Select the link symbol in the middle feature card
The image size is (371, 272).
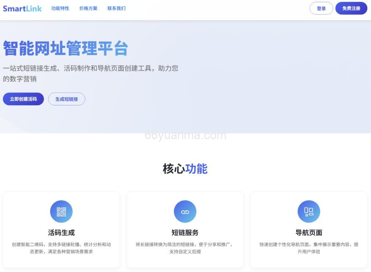pyautogui.click(x=185, y=211)
